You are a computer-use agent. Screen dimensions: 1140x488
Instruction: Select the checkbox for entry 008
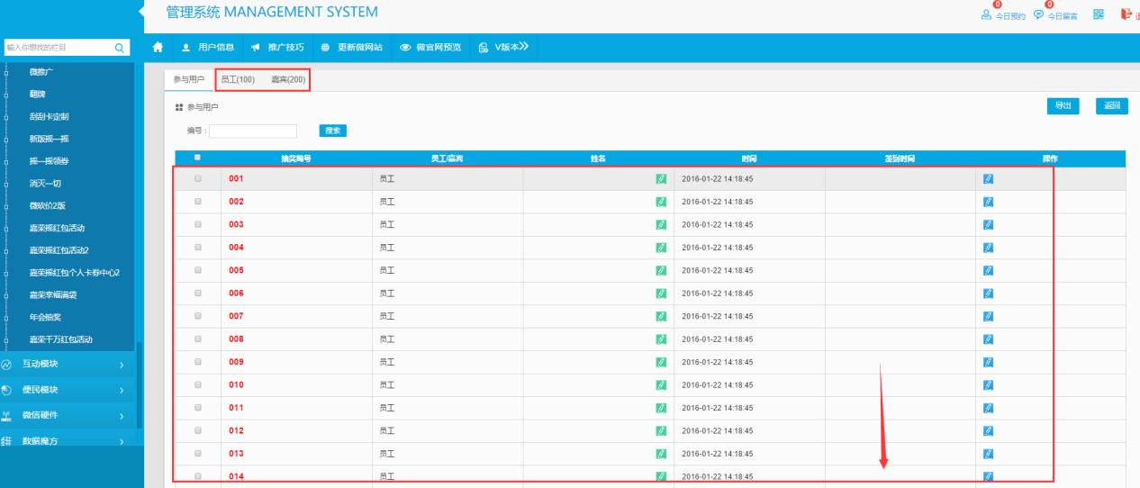[x=198, y=339]
